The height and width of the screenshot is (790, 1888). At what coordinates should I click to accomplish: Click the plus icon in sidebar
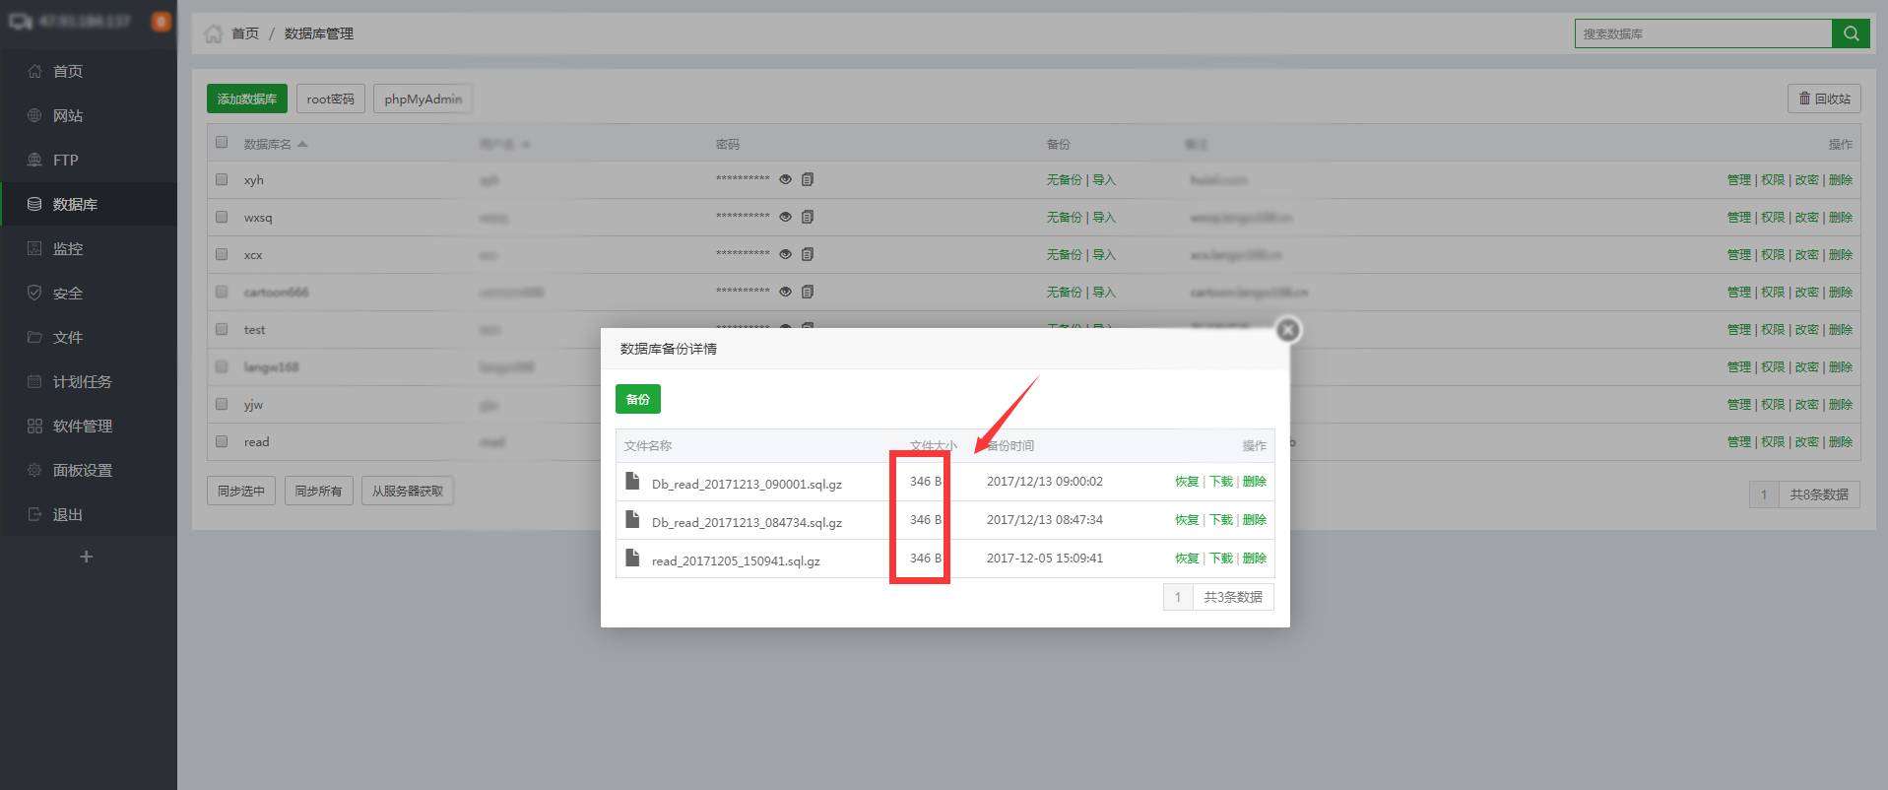[87, 558]
